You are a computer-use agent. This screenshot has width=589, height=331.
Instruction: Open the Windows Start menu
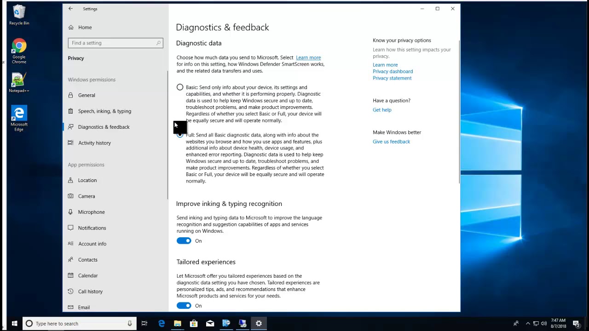pos(14,324)
